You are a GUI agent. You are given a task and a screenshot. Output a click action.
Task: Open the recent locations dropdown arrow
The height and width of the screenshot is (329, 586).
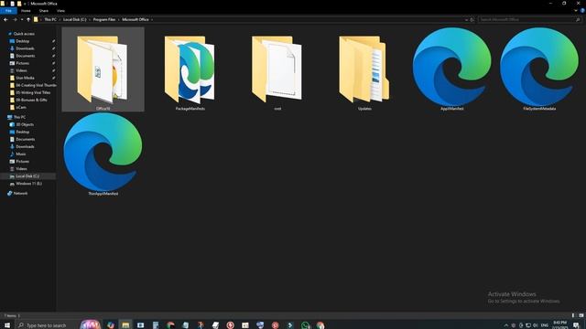pyautogui.click(x=22, y=19)
